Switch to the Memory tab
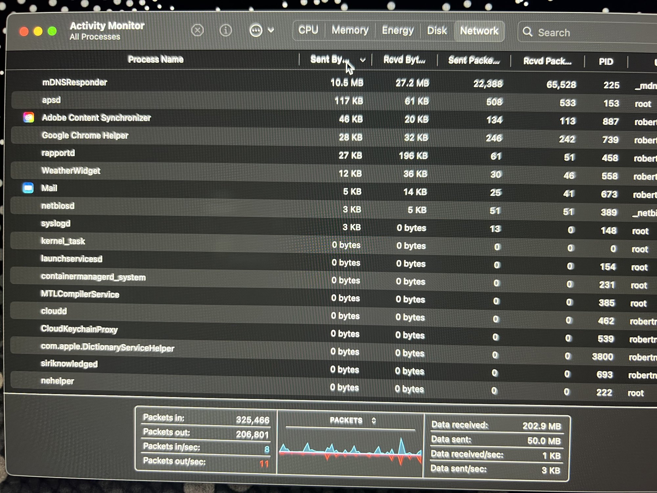657x493 pixels. coord(350,31)
